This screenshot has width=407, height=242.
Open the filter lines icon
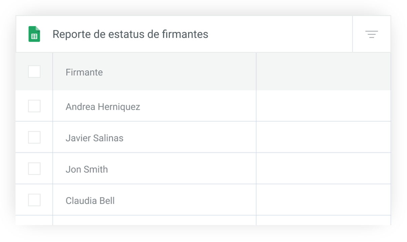(372, 34)
